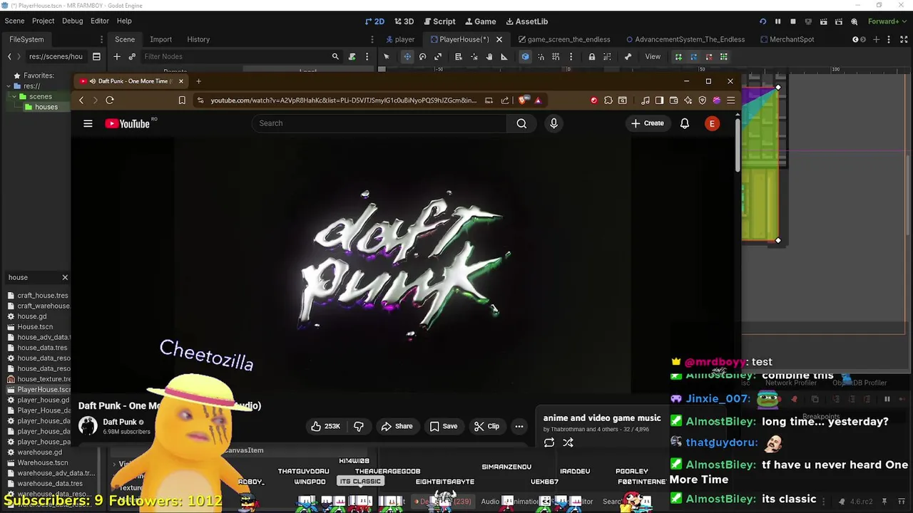The width and height of the screenshot is (913, 513).
Task: Choose the Ruler Mode tool
Action: click(x=504, y=56)
